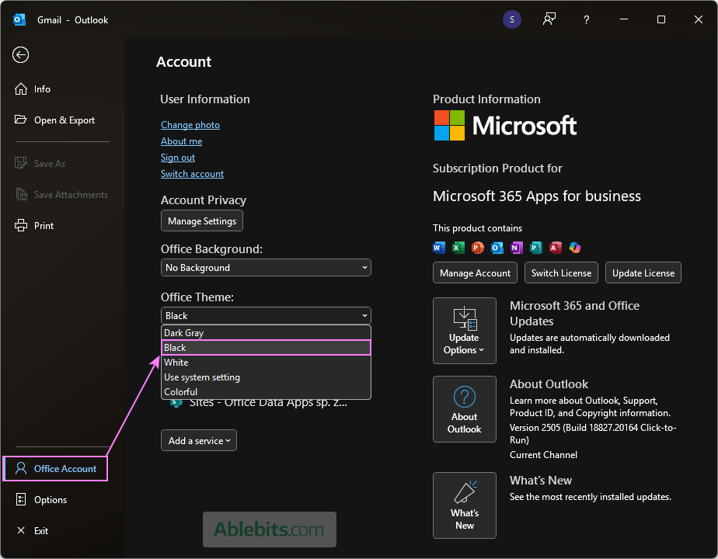Viewport: 718px width, 559px height.
Task: Choose the White theme option
Action: click(x=266, y=363)
